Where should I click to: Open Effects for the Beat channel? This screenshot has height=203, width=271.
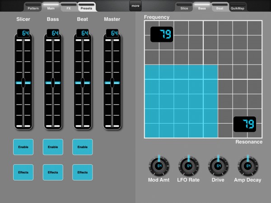click(83, 172)
